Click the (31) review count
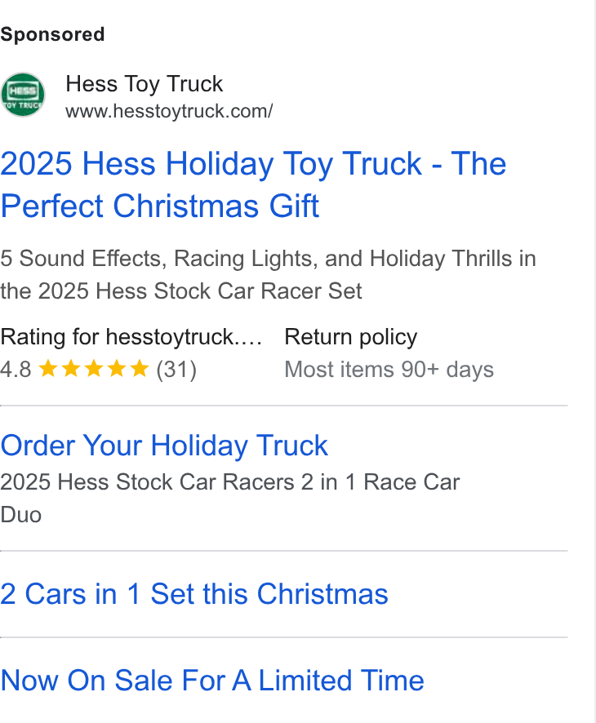The width and height of the screenshot is (596, 723). click(176, 370)
